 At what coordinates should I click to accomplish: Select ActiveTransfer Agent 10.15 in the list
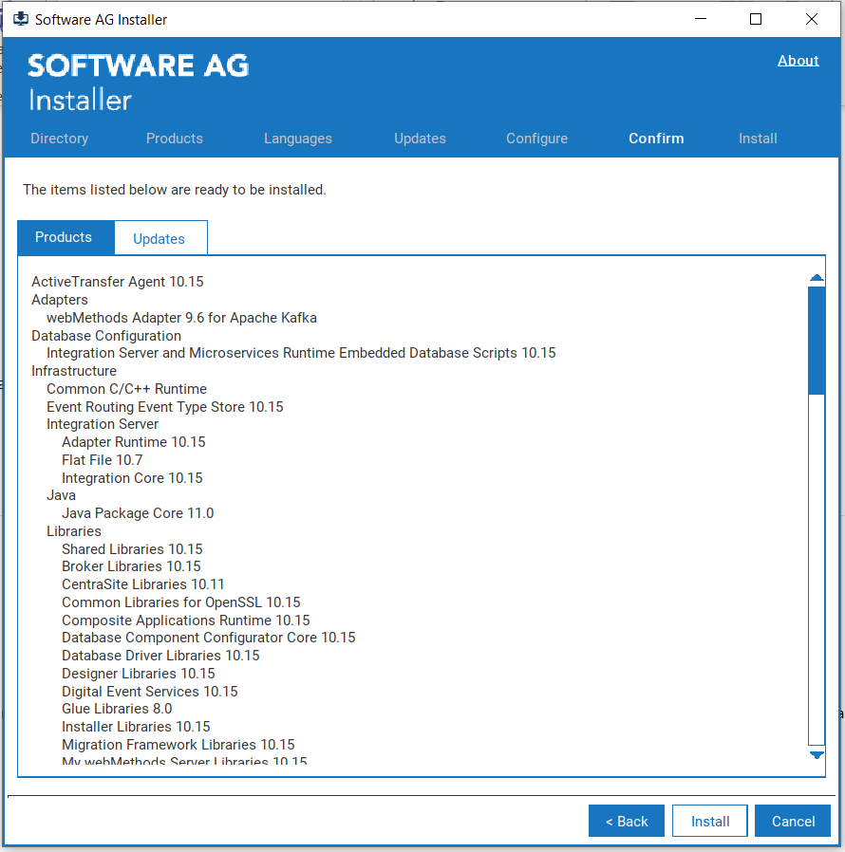[x=117, y=281]
